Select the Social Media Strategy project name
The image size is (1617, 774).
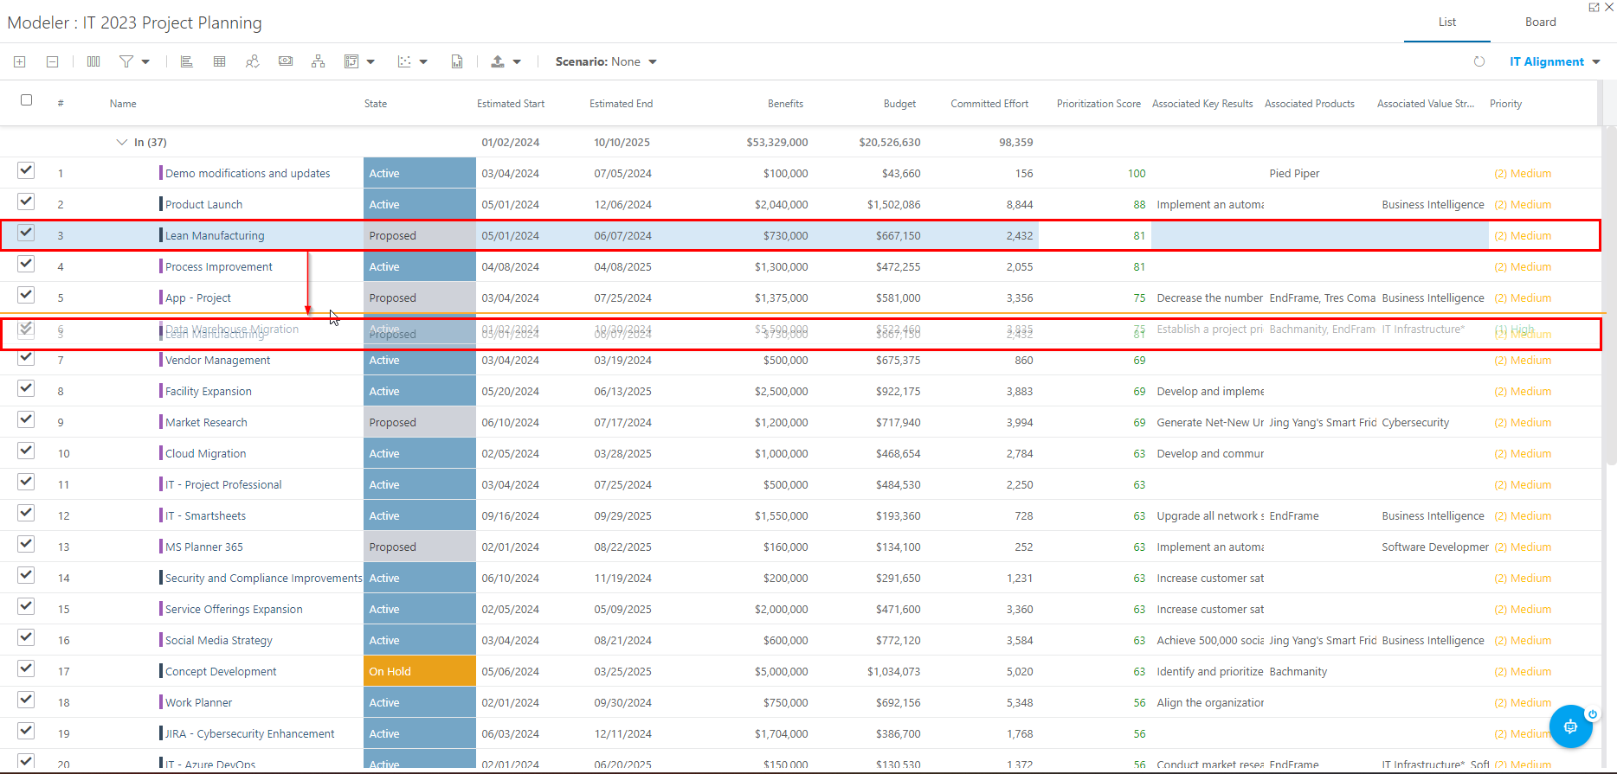tap(218, 640)
